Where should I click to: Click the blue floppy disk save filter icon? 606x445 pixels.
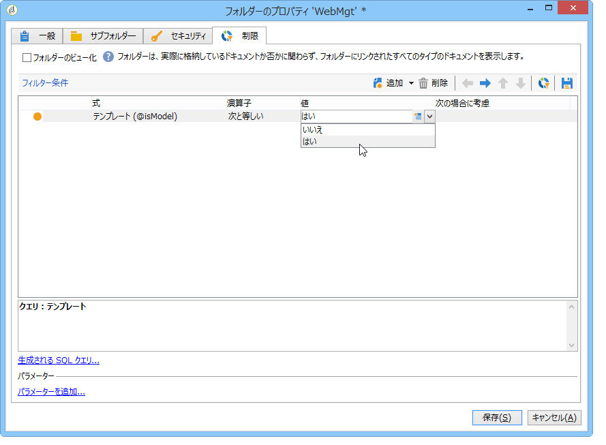click(567, 83)
